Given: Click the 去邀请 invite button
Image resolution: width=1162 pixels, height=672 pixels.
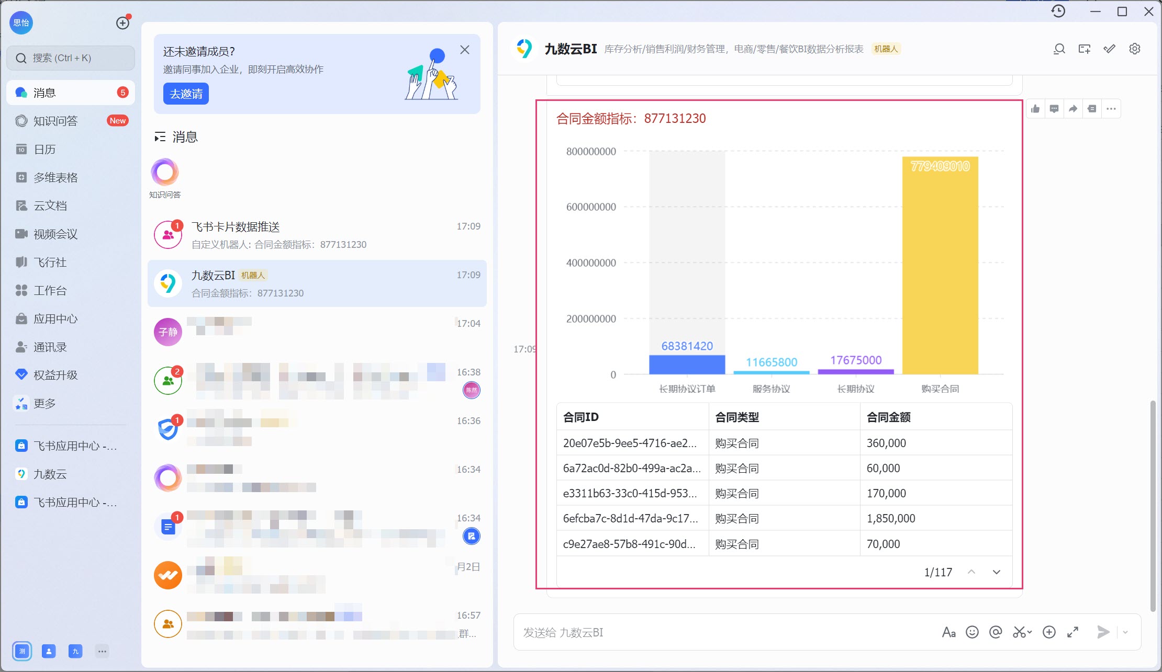Looking at the screenshot, I should coord(186,94).
